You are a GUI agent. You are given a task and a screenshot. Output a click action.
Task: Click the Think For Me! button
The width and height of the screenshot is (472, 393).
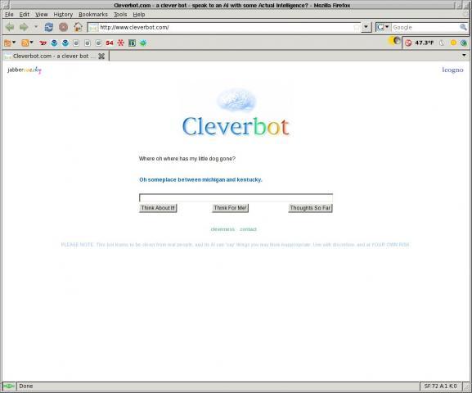point(231,208)
